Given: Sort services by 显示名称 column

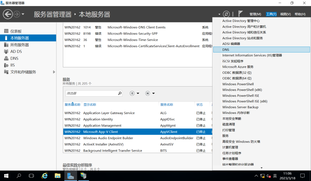Looking at the screenshot, I should pyautogui.click(x=90, y=105).
